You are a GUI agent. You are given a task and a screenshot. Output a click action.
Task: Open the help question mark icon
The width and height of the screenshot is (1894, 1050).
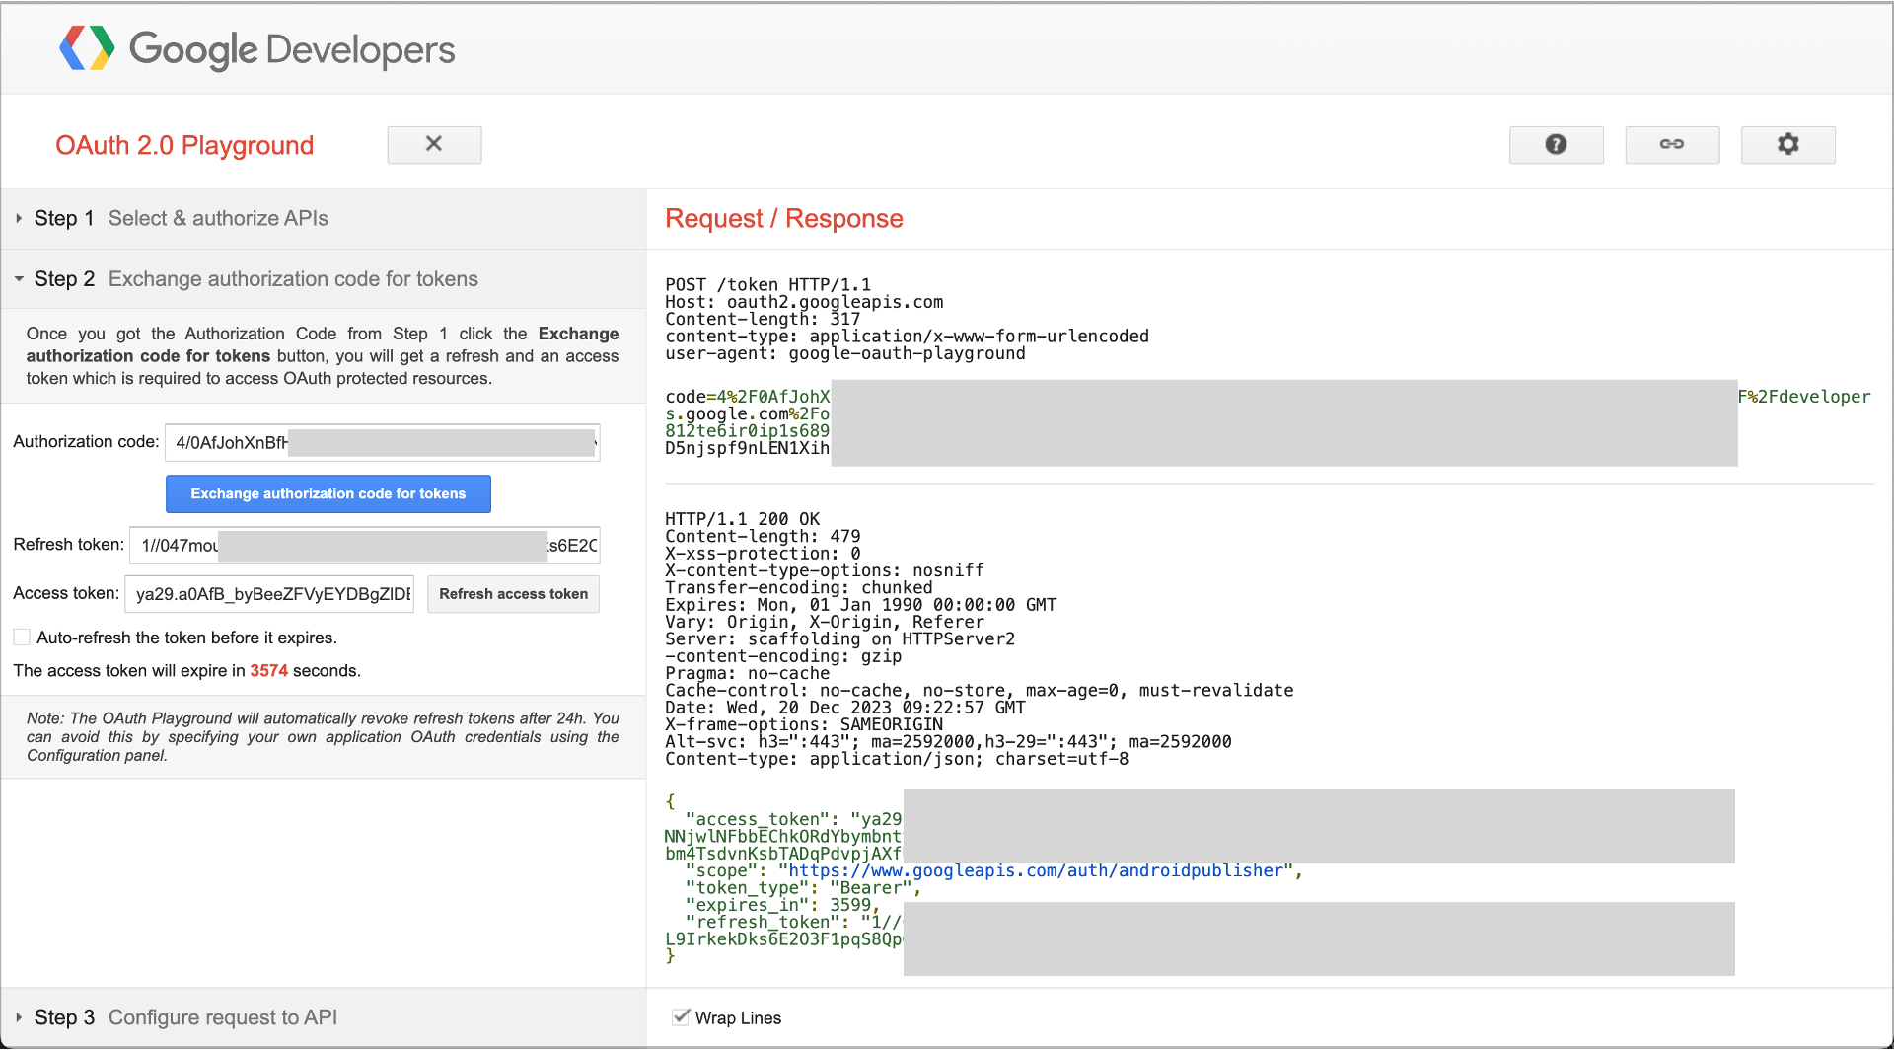click(x=1556, y=144)
